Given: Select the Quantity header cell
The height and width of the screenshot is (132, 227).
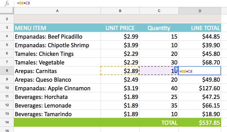Looking at the screenshot, I should (x=159, y=28).
